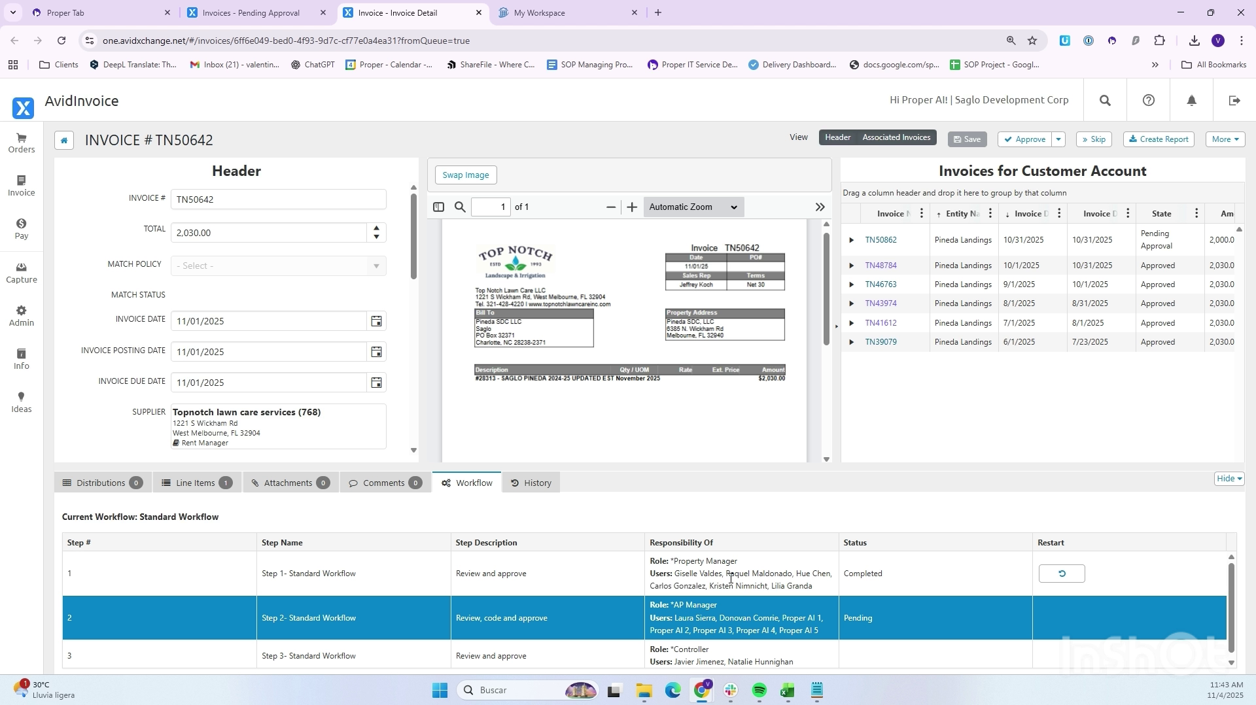1256x705 pixels.
Task: Zoom out the invoice image
Action: [x=611, y=207]
